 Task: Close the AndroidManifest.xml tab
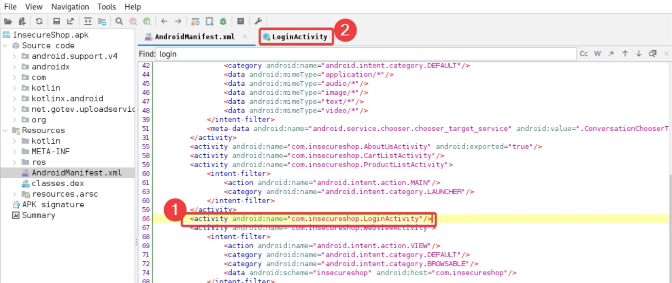[x=245, y=37]
